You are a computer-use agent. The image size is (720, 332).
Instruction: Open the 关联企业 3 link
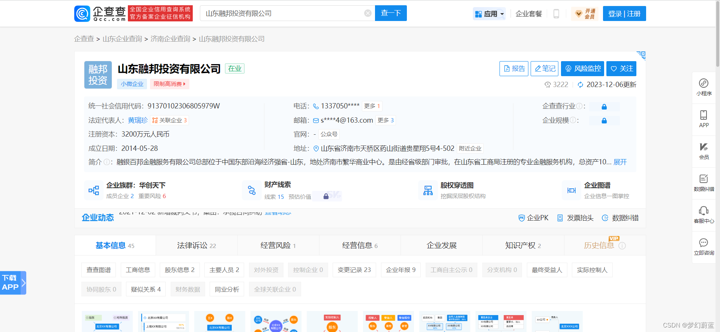point(169,120)
